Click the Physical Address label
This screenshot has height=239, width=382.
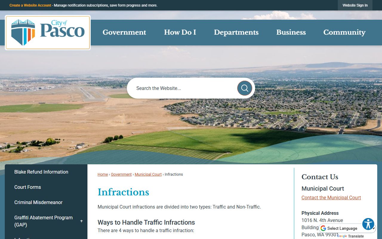pos(320,213)
